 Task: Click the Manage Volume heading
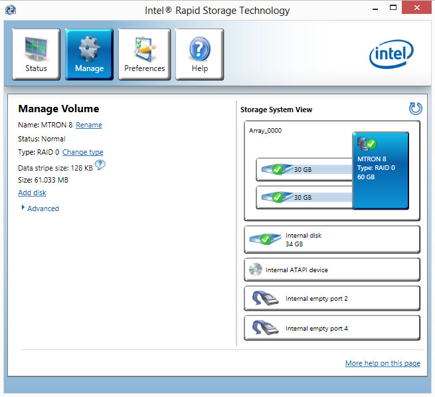58,109
